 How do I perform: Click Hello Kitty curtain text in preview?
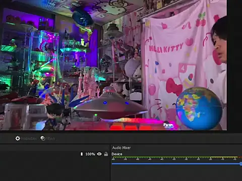[166, 48]
